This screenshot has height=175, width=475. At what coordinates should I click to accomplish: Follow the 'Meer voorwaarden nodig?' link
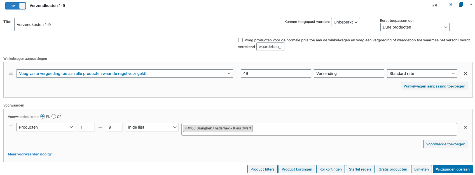point(30,154)
